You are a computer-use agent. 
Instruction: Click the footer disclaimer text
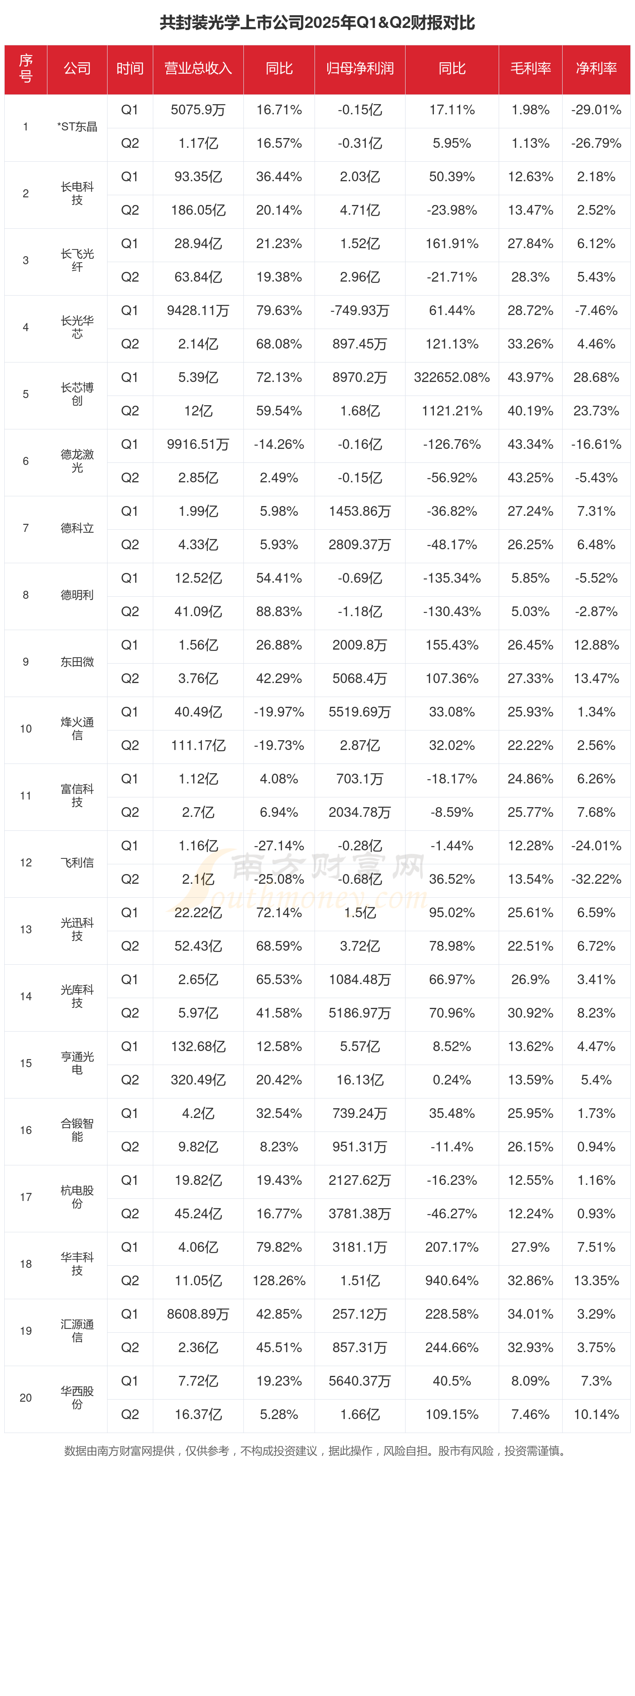[317, 1451]
